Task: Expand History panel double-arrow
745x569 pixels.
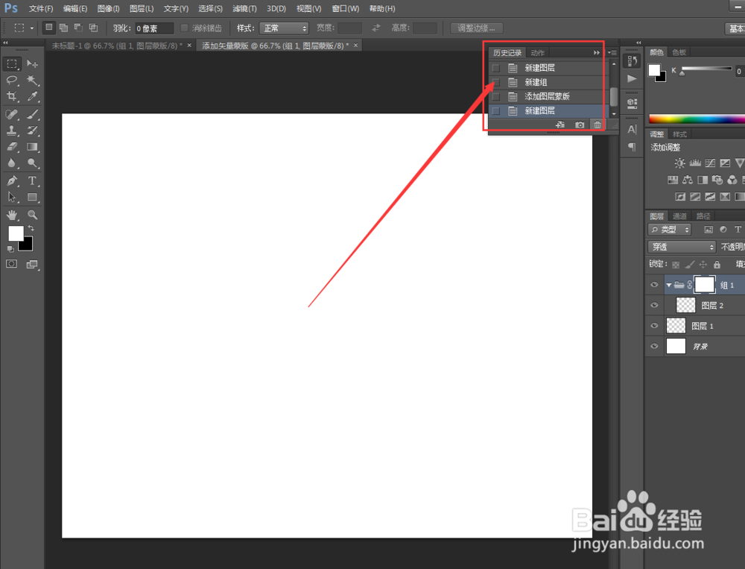Action: tap(596, 53)
